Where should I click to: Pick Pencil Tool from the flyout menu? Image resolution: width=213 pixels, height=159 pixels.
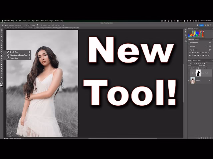[17, 58]
